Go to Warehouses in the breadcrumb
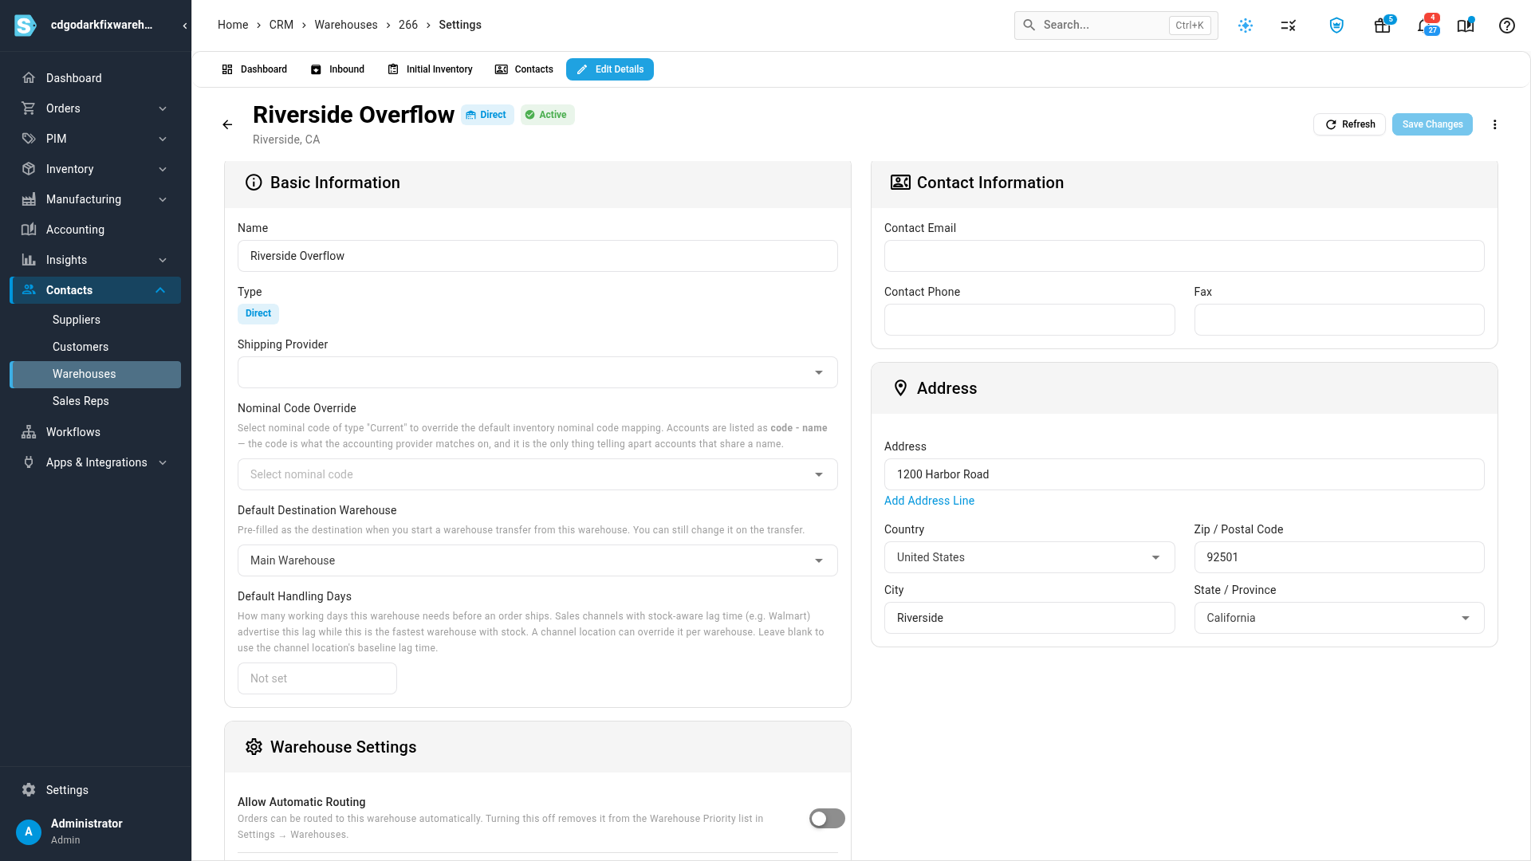1531x861 pixels. [x=346, y=25]
